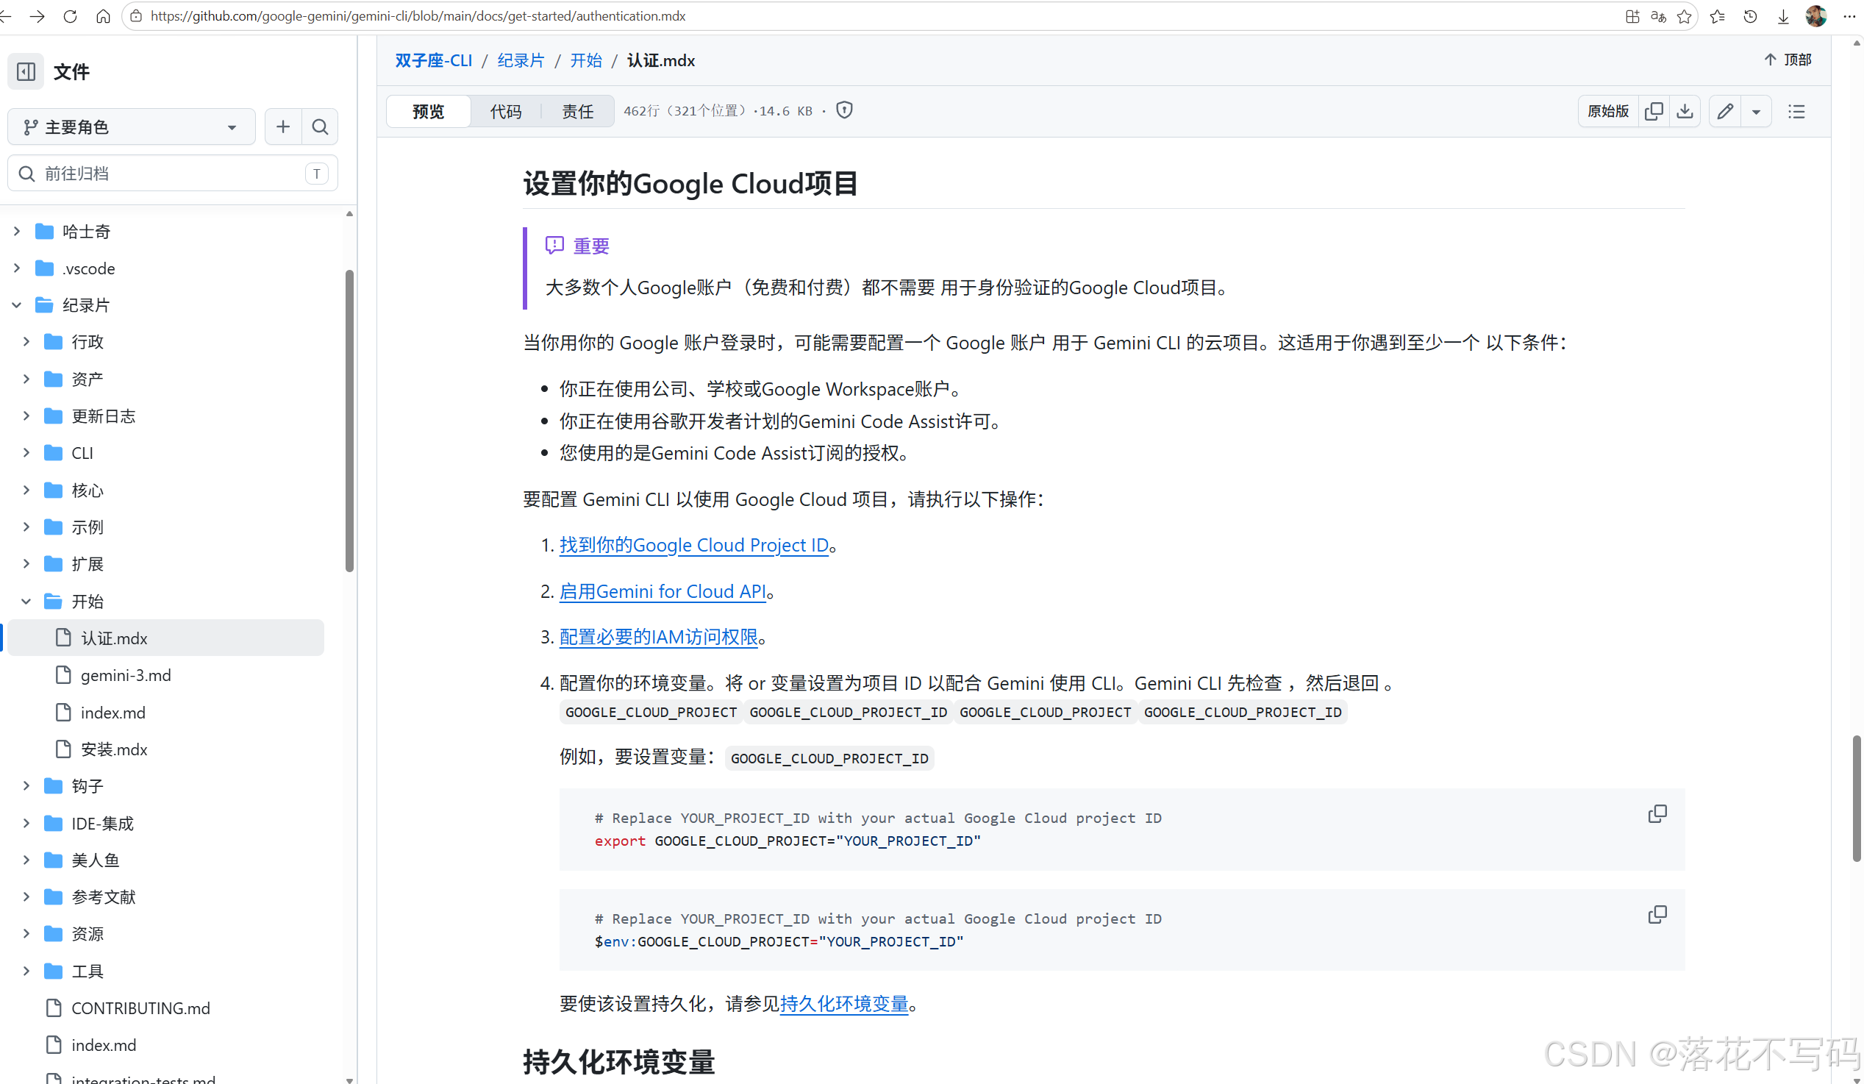Collapse the 开始 folder

pos(26,602)
